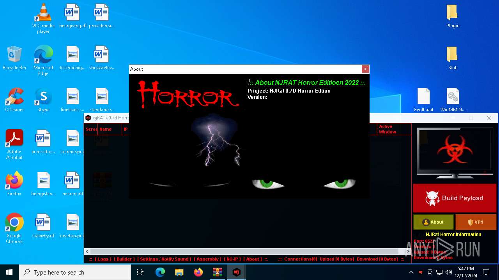Screen dimensions: 499x280
Task: Launch Skype desktop shortcut
Action: coord(43,100)
